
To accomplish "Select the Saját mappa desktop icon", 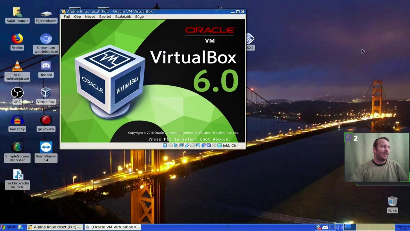I will pos(17,15).
